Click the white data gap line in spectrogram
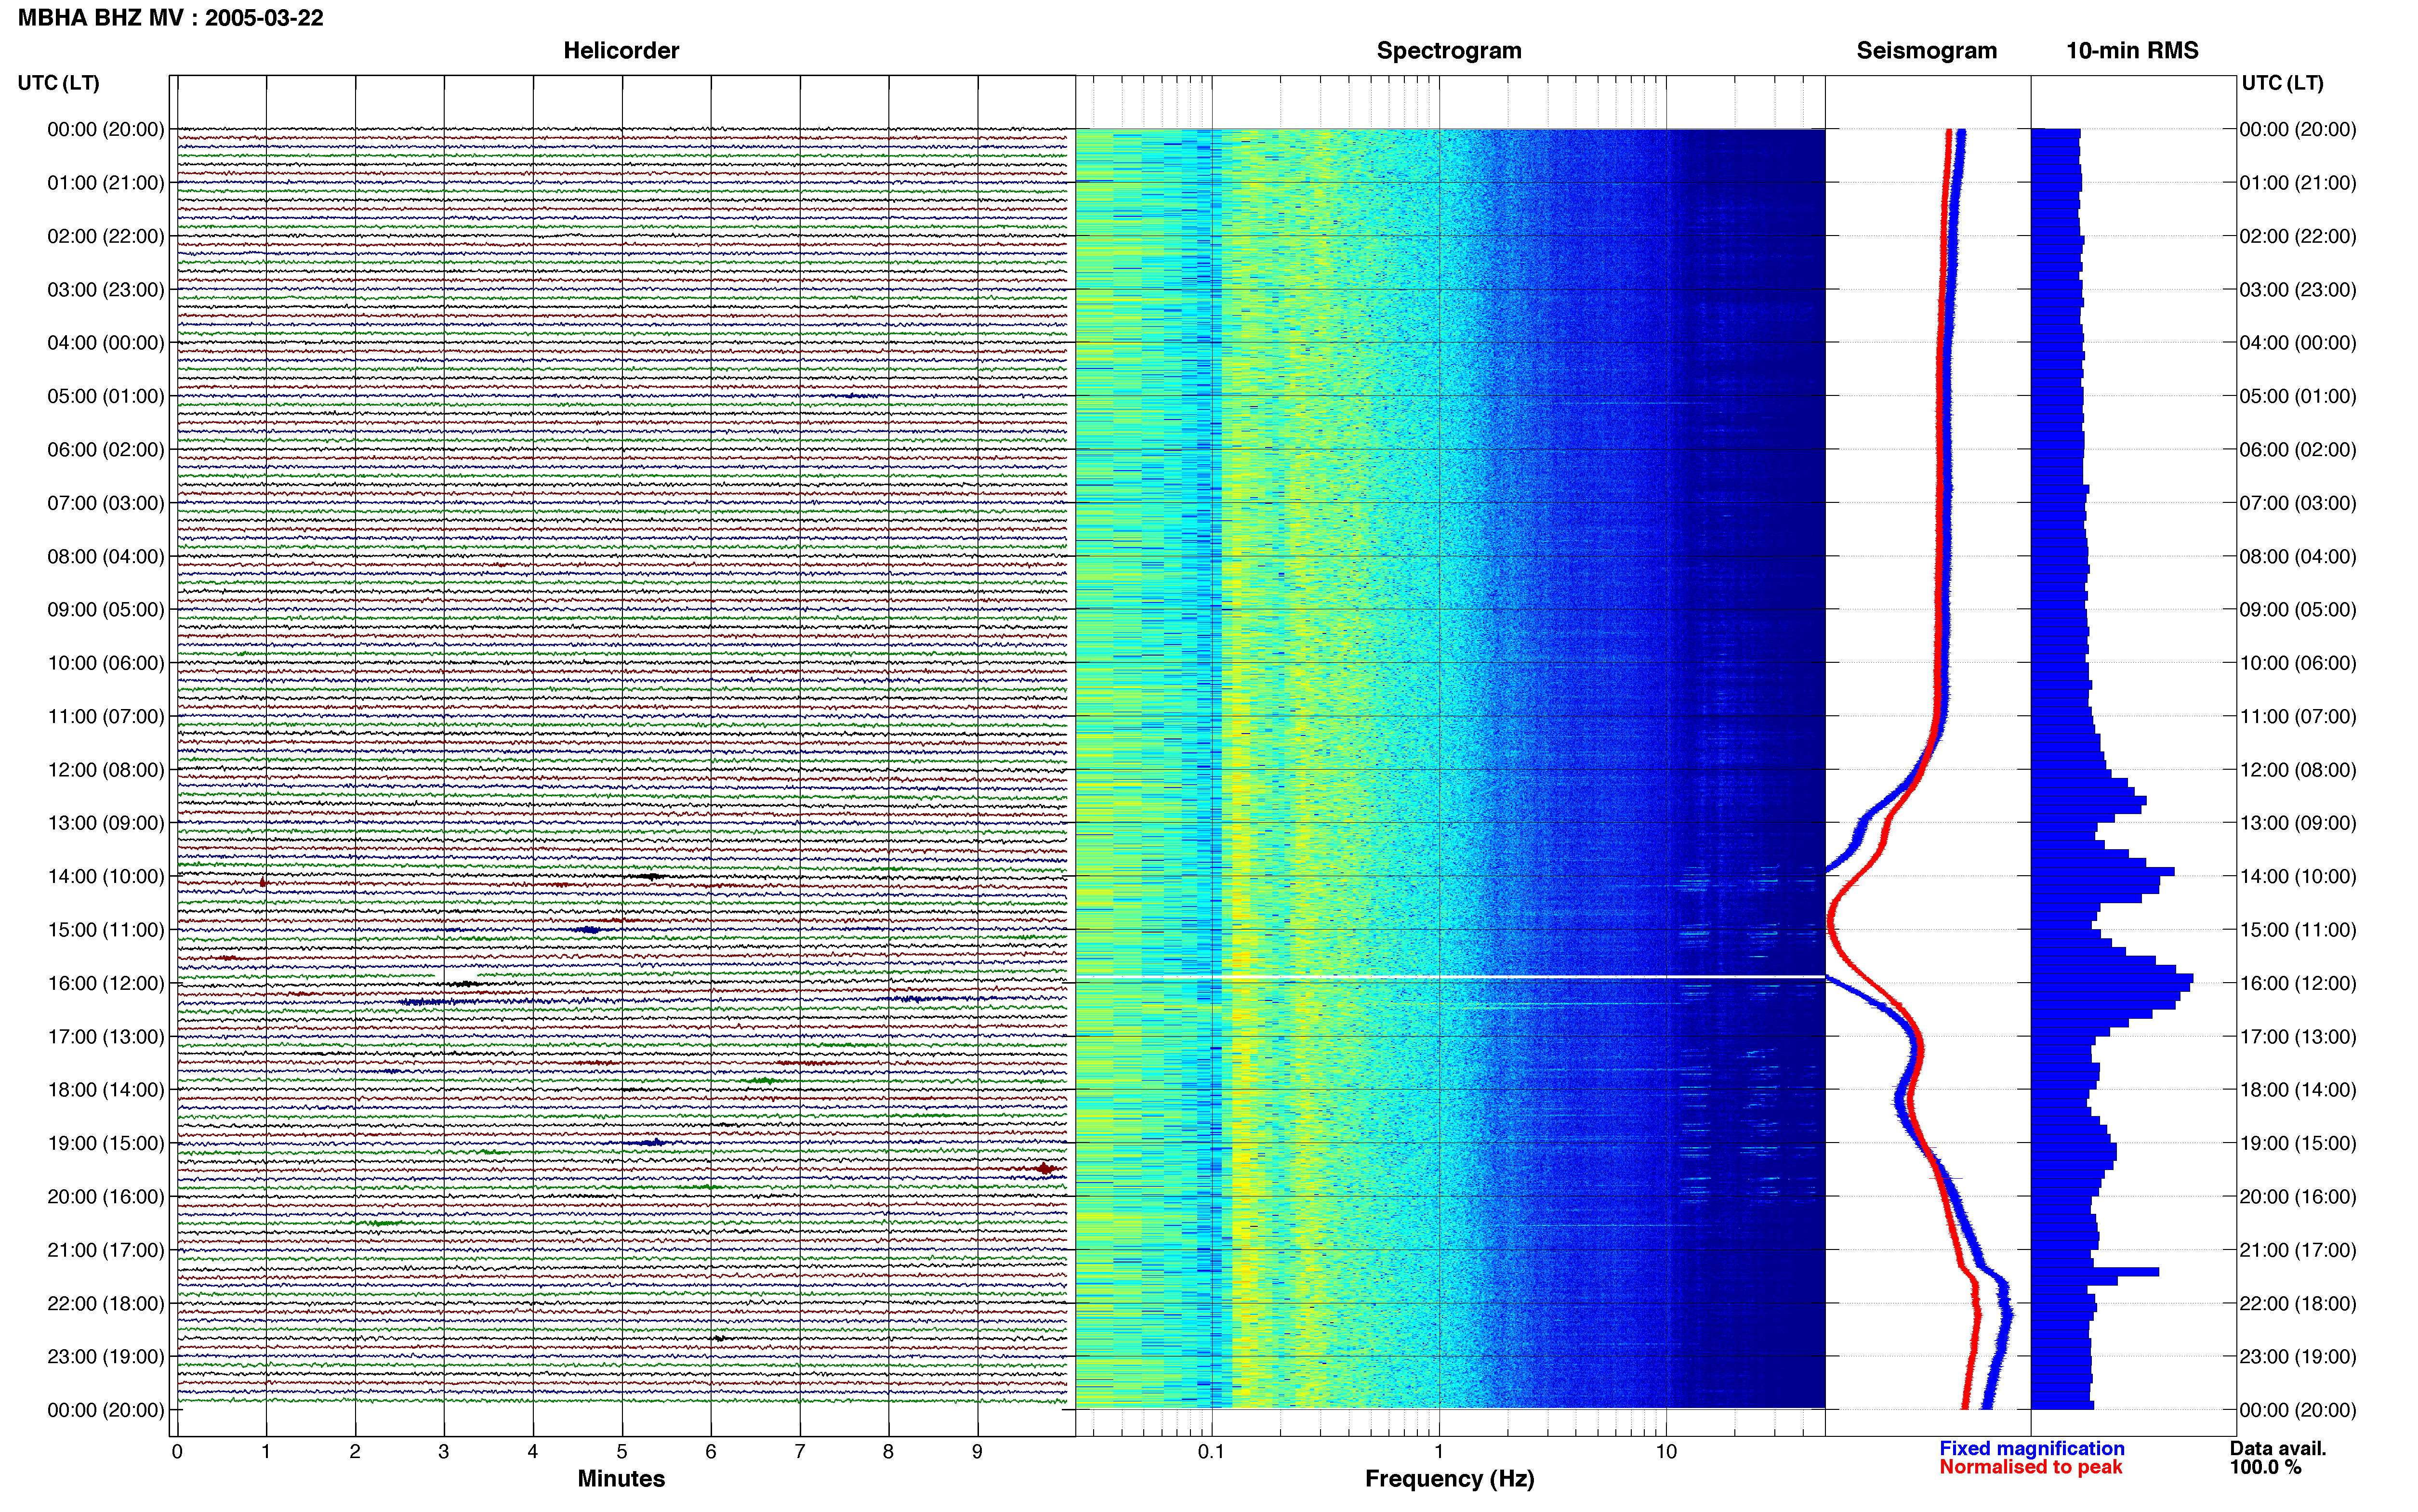This screenshot has height=1512, width=2418. pyautogui.click(x=1450, y=976)
